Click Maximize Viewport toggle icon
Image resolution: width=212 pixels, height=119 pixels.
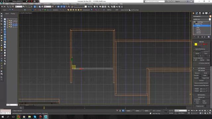pos(210,113)
